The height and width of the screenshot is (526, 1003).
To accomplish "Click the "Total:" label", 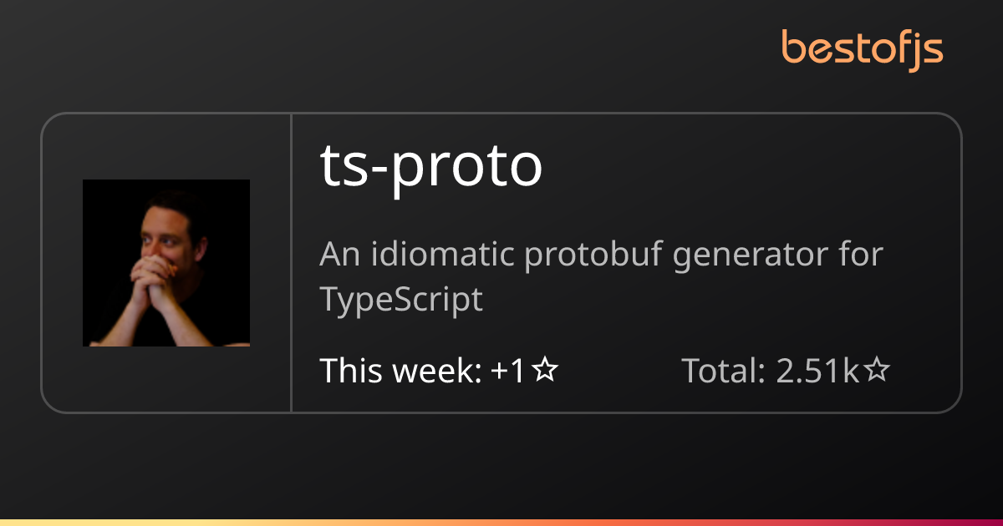I will click(x=724, y=371).
